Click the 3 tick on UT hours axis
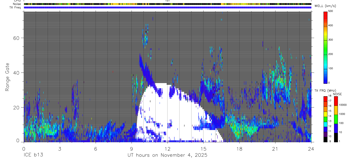 60,149
